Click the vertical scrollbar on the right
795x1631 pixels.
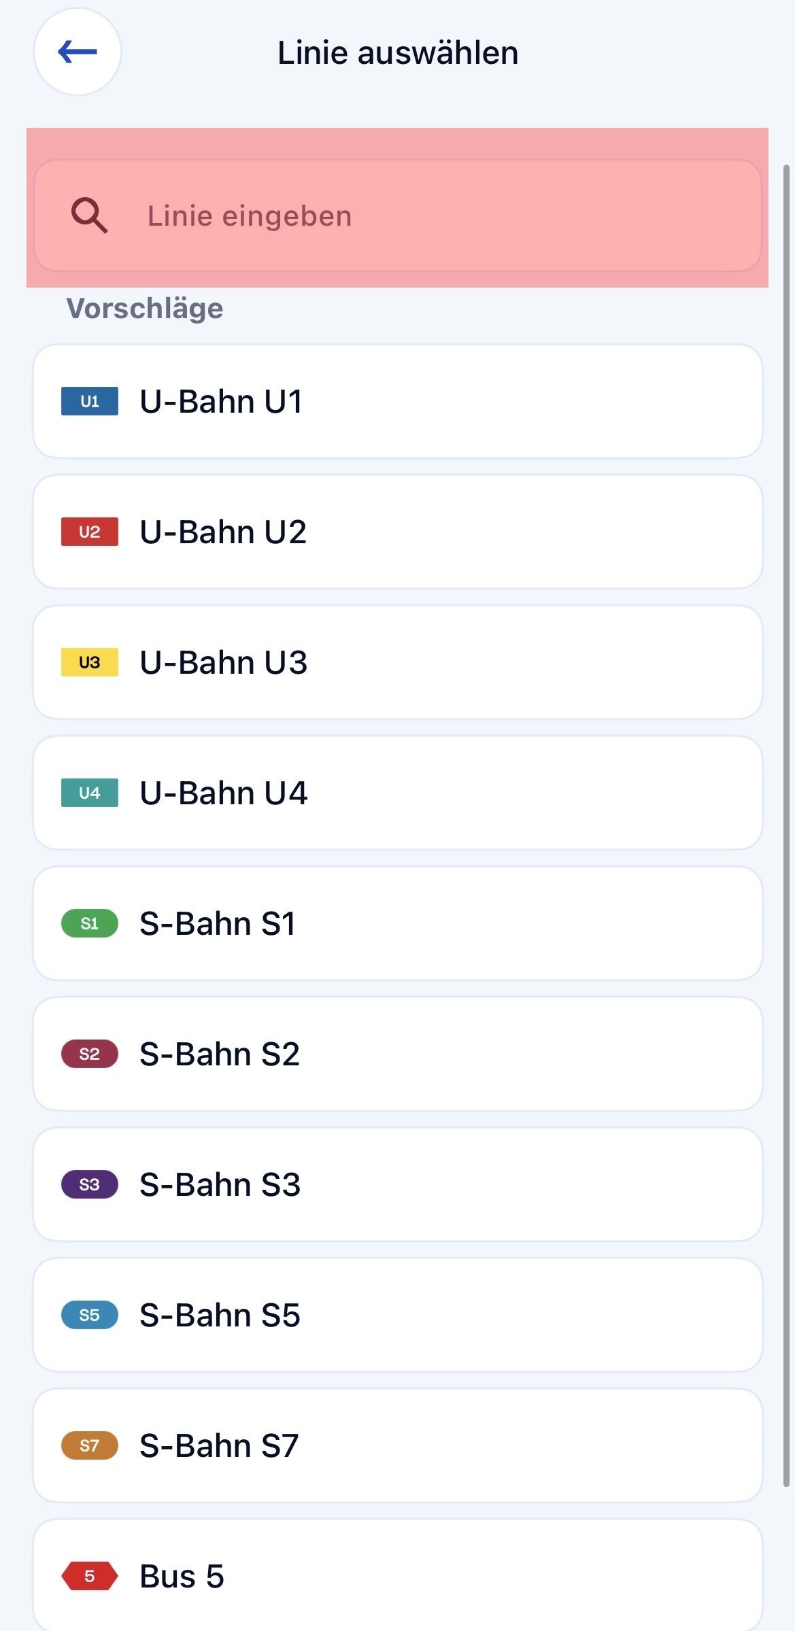point(787,816)
